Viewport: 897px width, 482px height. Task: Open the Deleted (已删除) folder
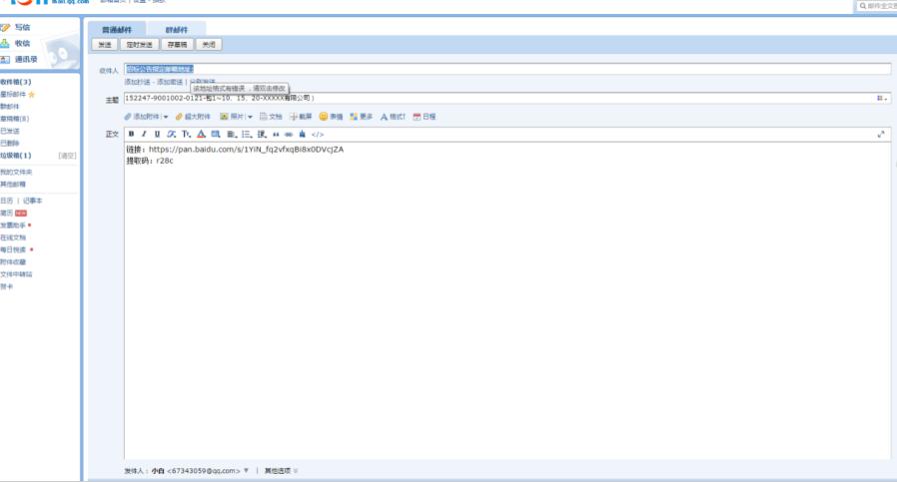click(x=10, y=143)
